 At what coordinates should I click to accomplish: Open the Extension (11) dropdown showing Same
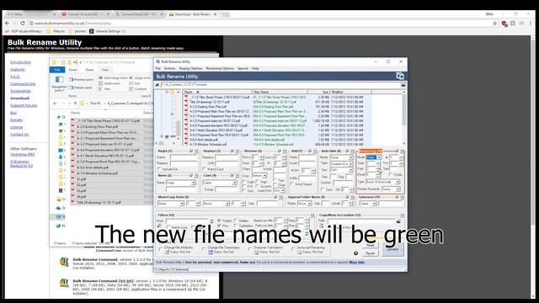pyautogui.click(x=367, y=204)
